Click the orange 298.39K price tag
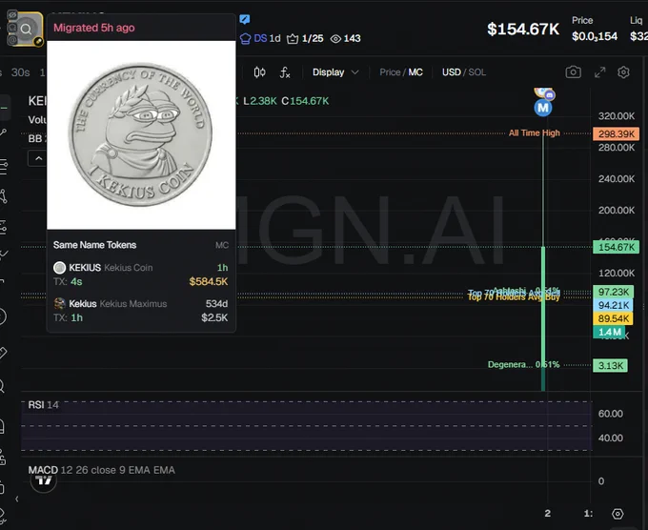Viewport: 648px width, 530px height. (x=616, y=133)
